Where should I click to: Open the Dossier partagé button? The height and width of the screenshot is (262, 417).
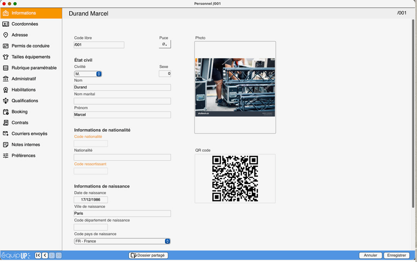click(x=148, y=255)
